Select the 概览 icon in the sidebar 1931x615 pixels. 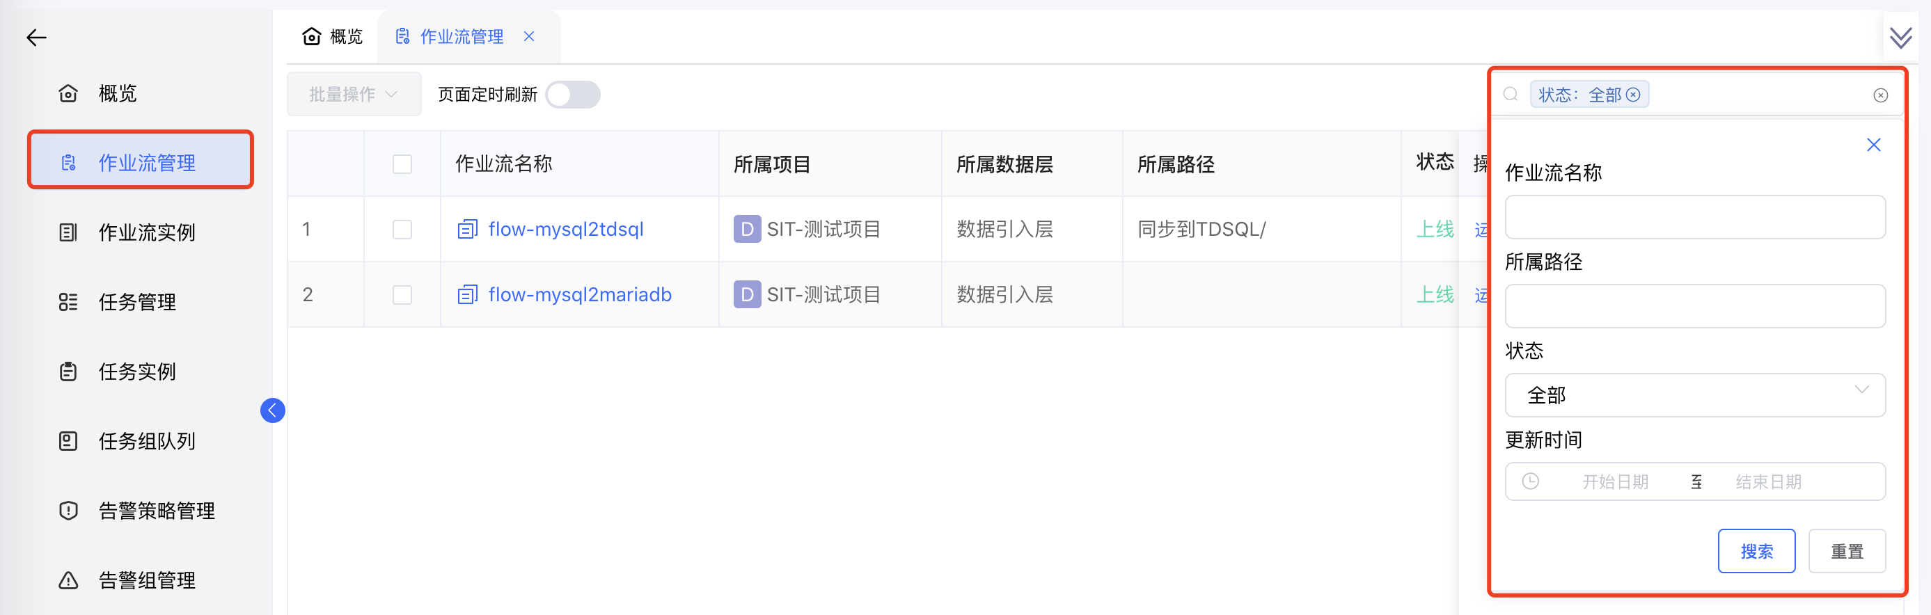68,93
